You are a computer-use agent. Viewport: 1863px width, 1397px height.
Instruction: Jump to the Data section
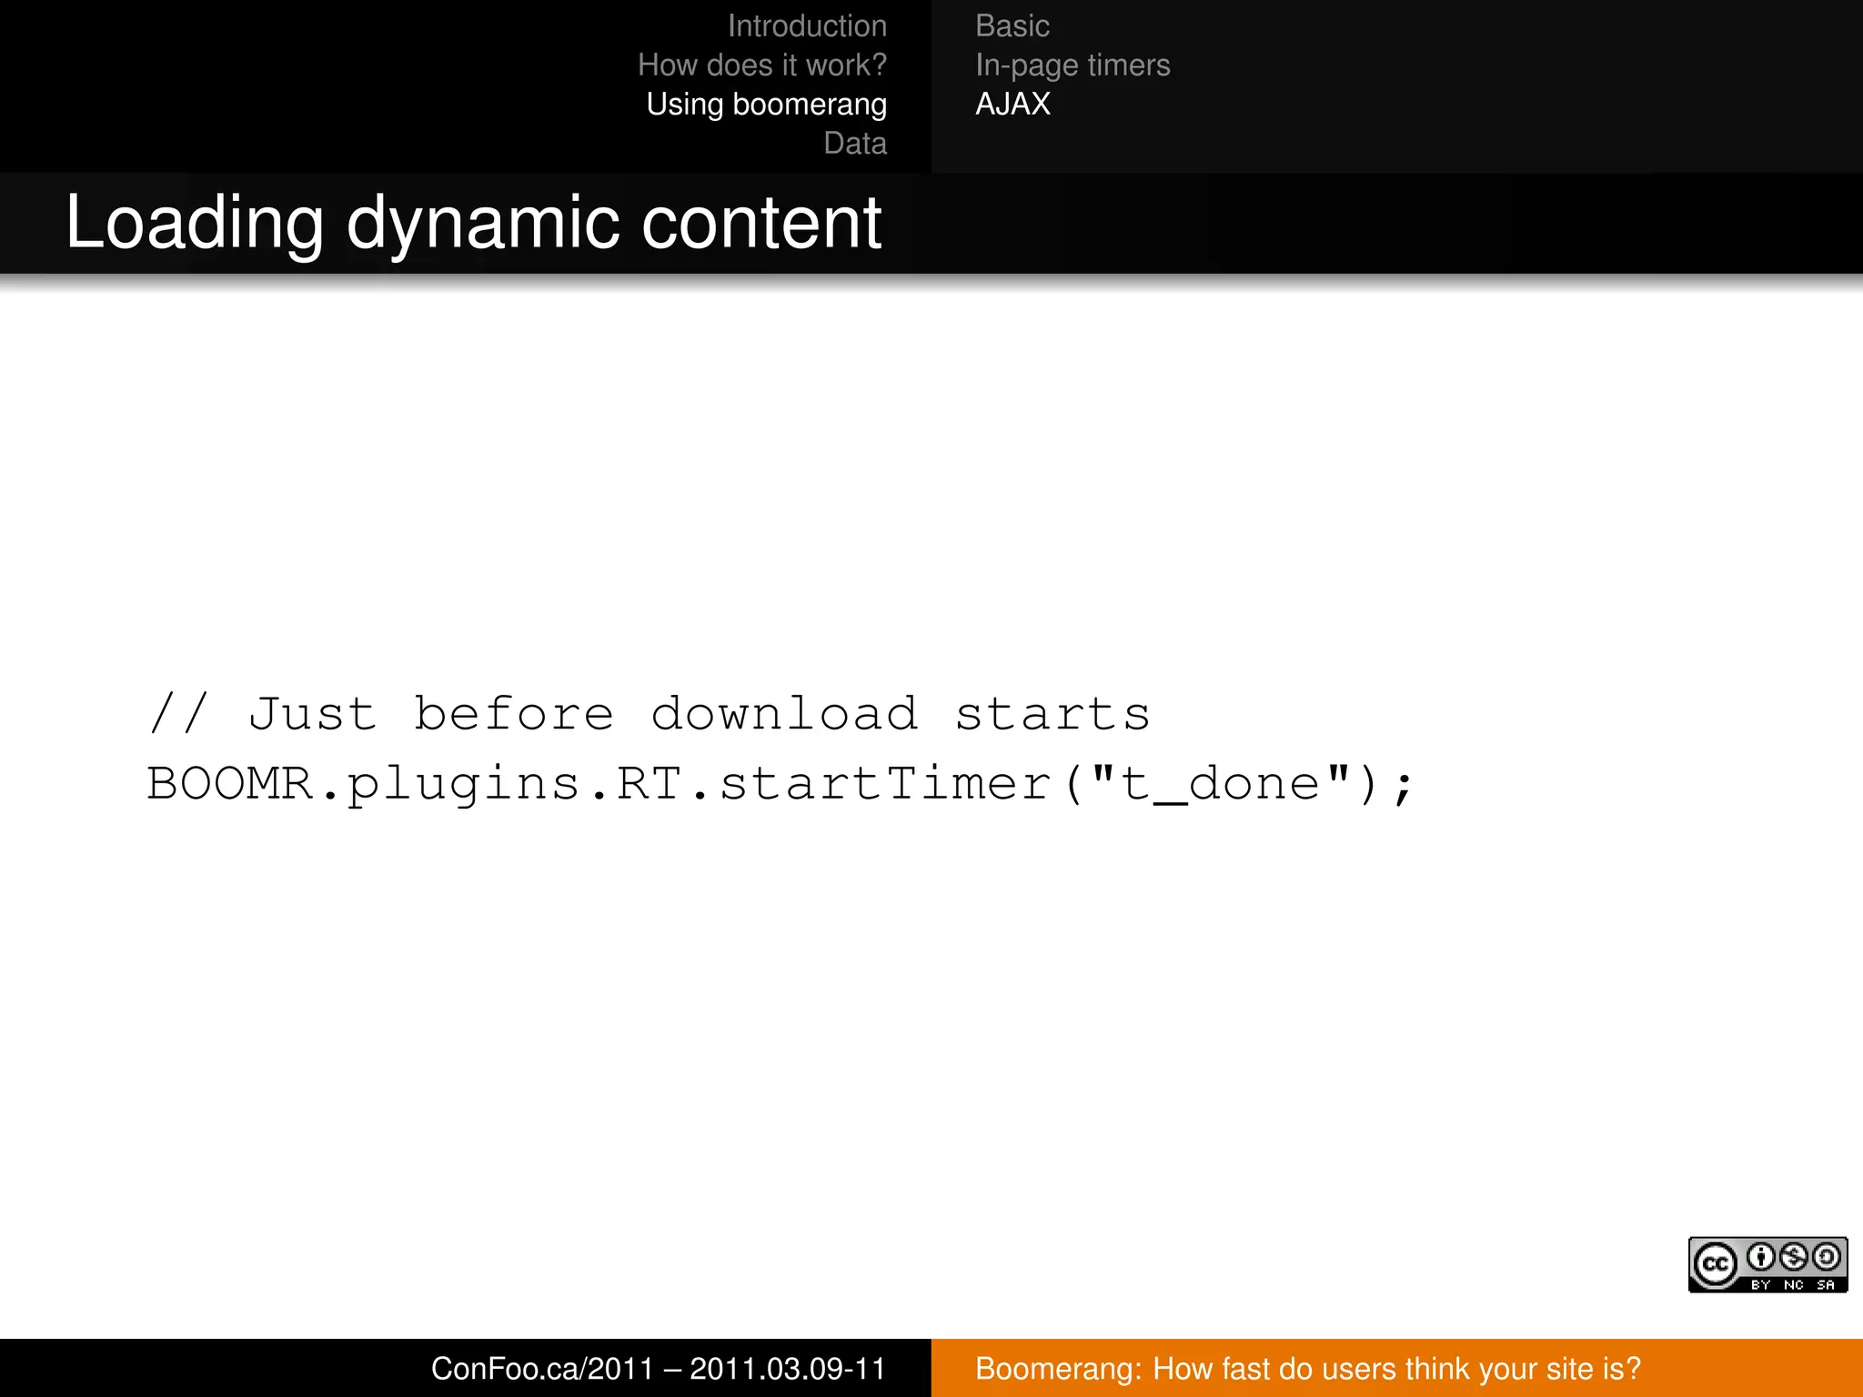point(855,144)
